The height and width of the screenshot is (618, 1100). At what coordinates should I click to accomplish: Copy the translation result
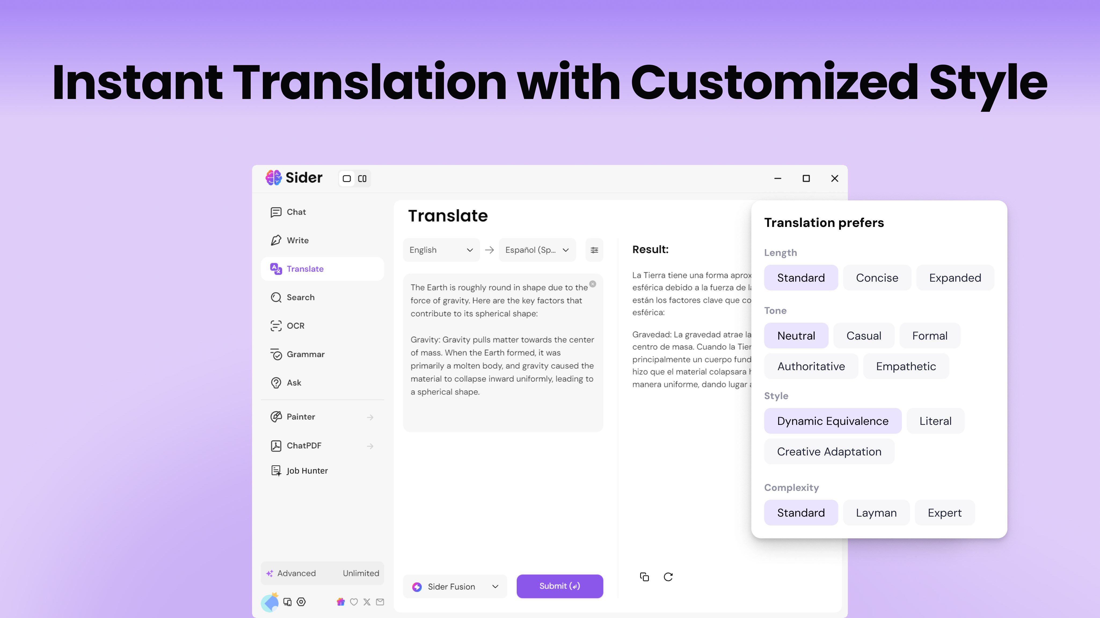[x=644, y=577]
